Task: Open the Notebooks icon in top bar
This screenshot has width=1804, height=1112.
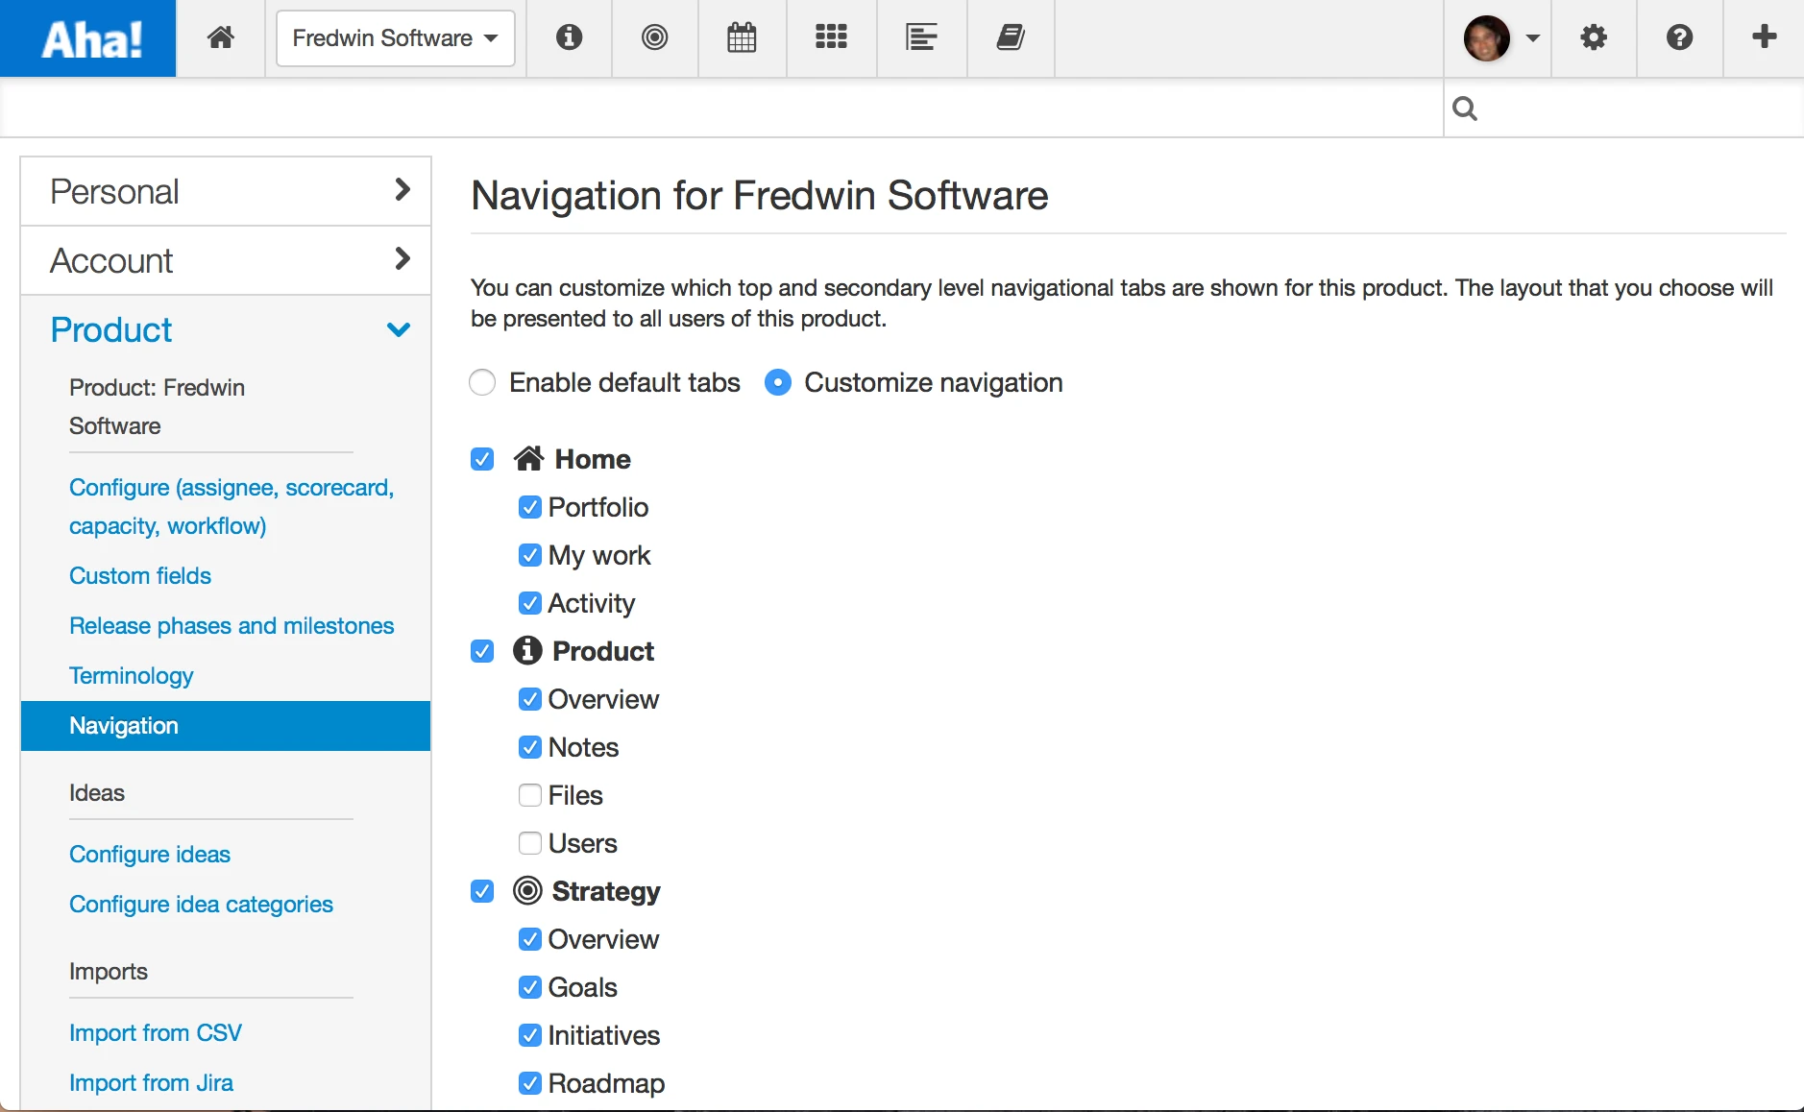Action: point(1011,37)
